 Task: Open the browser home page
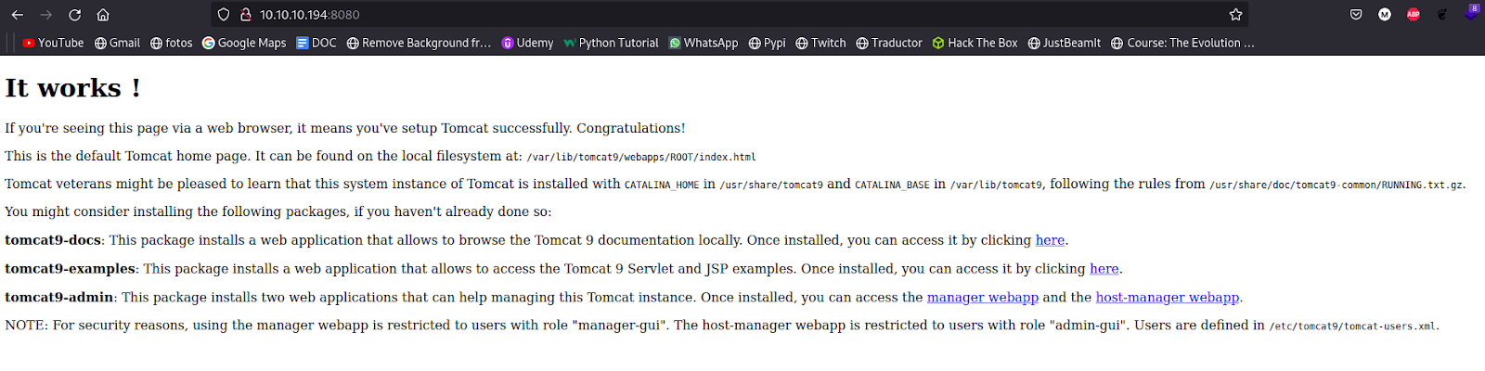(103, 15)
